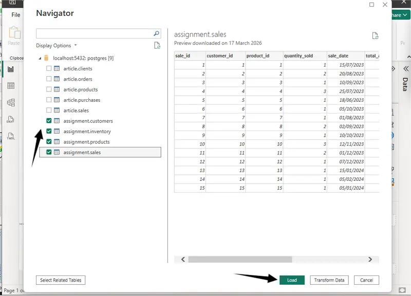
Task: Click the sale_id column header
Action: click(x=190, y=56)
